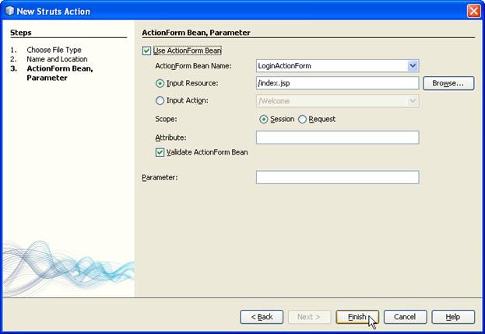This screenshot has width=485, height=334.
Task: Click the Attribute: label
Action: tap(170, 137)
